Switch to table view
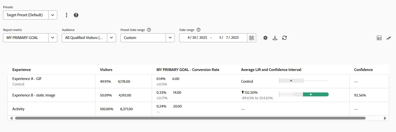 click(x=379, y=38)
